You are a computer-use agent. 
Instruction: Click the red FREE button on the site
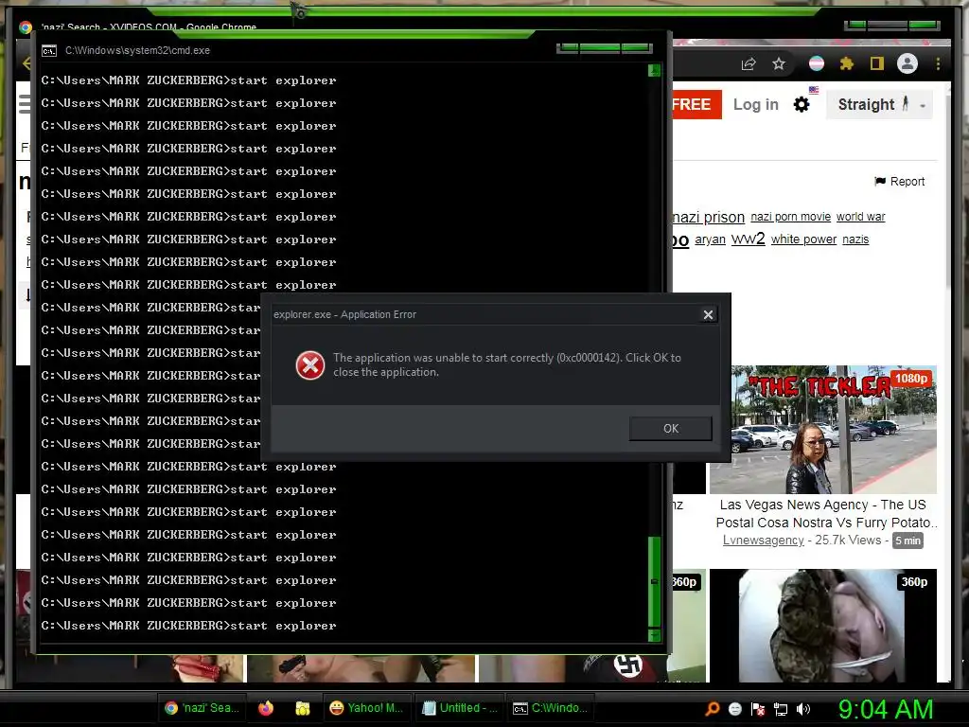(x=696, y=104)
